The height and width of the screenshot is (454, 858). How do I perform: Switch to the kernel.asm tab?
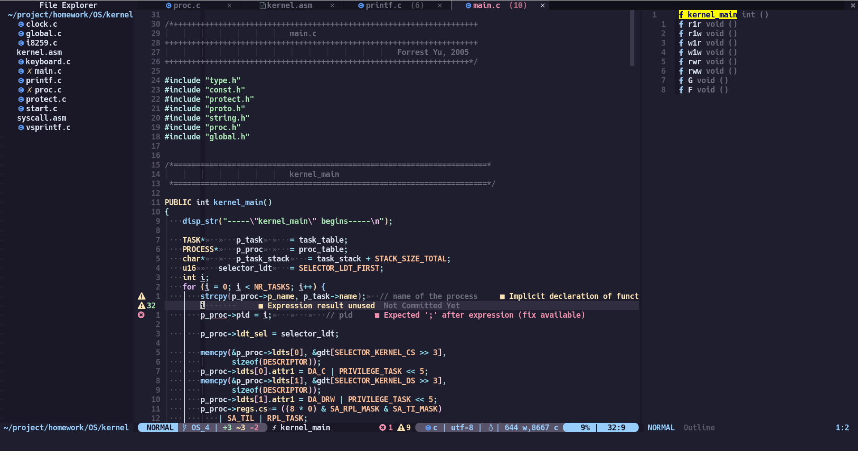click(x=289, y=5)
